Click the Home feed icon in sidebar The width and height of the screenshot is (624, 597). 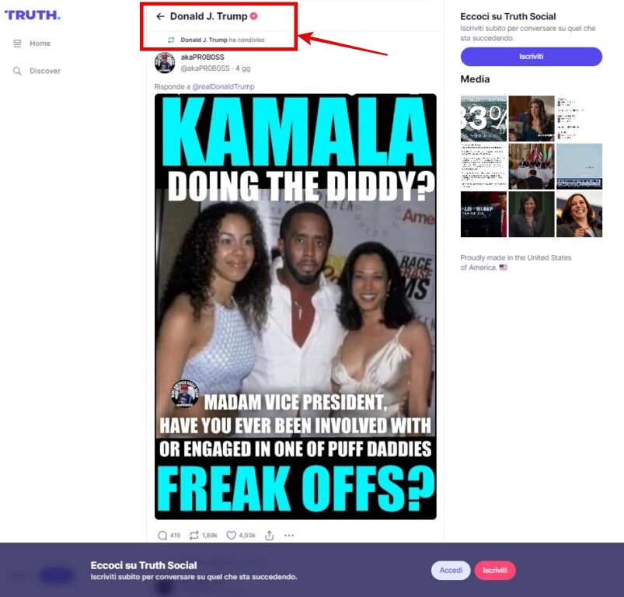coord(17,44)
